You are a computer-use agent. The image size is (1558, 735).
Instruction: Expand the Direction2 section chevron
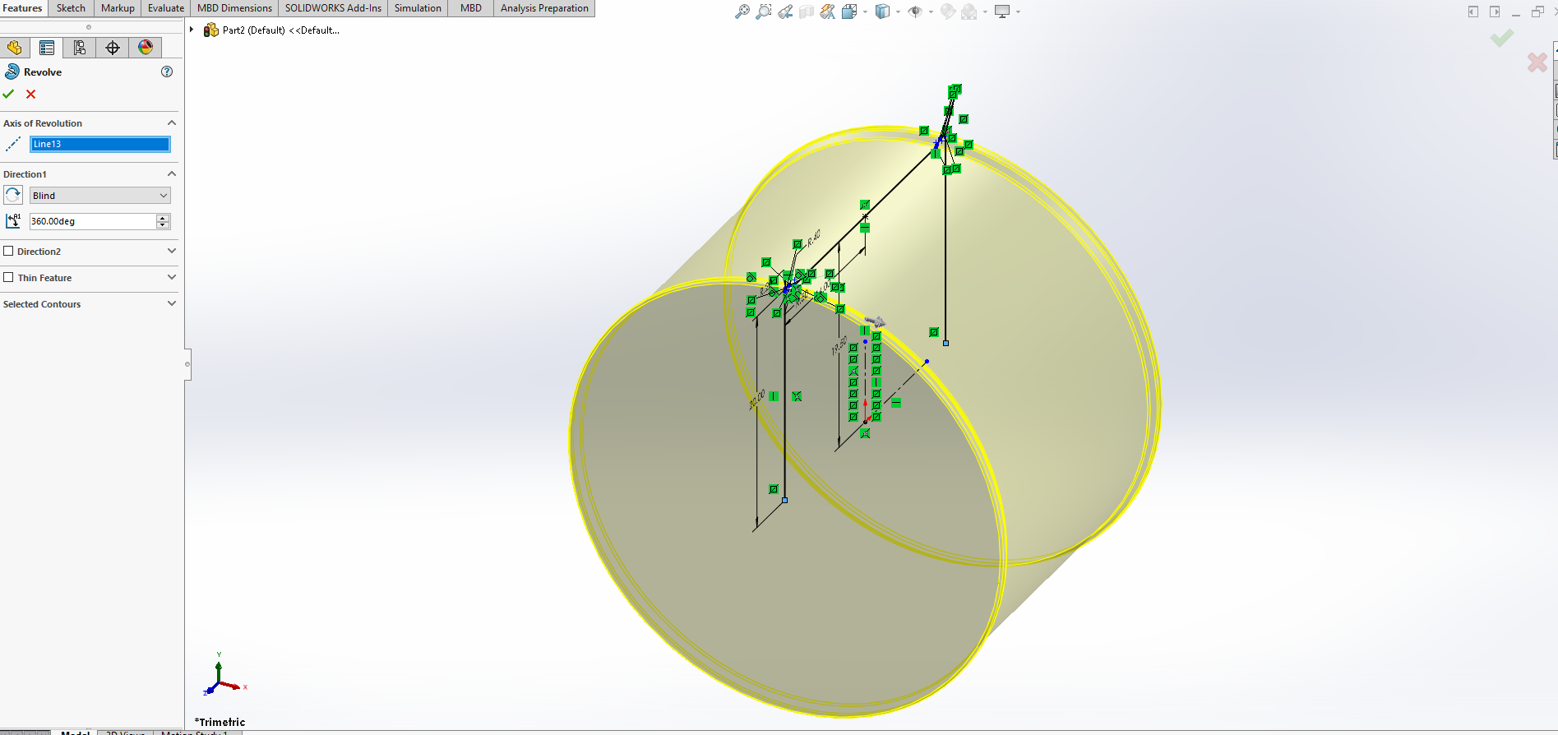pos(172,251)
